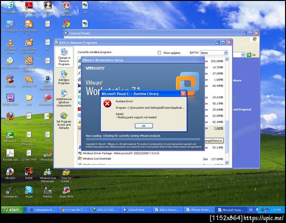Open the Buy ACDSee 7.0 PowerP... shortcut
The height and width of the screenshot is (223, 286).
pyautogui.click(x=29, y=46)
